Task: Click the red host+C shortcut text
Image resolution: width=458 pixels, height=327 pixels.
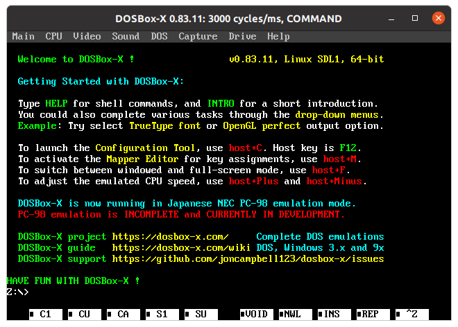Action: [246, 148]
